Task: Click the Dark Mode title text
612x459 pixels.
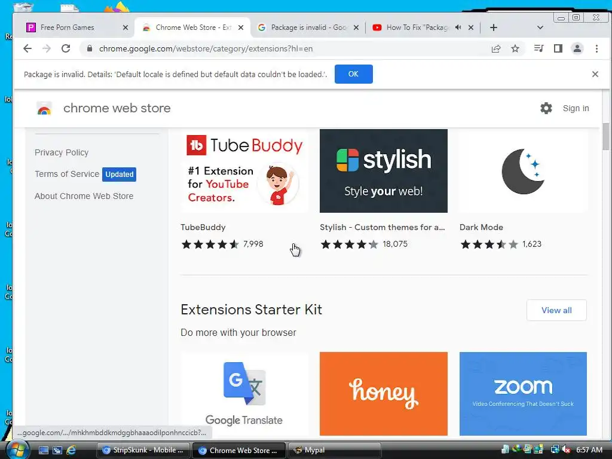Action: click(481, 227)
